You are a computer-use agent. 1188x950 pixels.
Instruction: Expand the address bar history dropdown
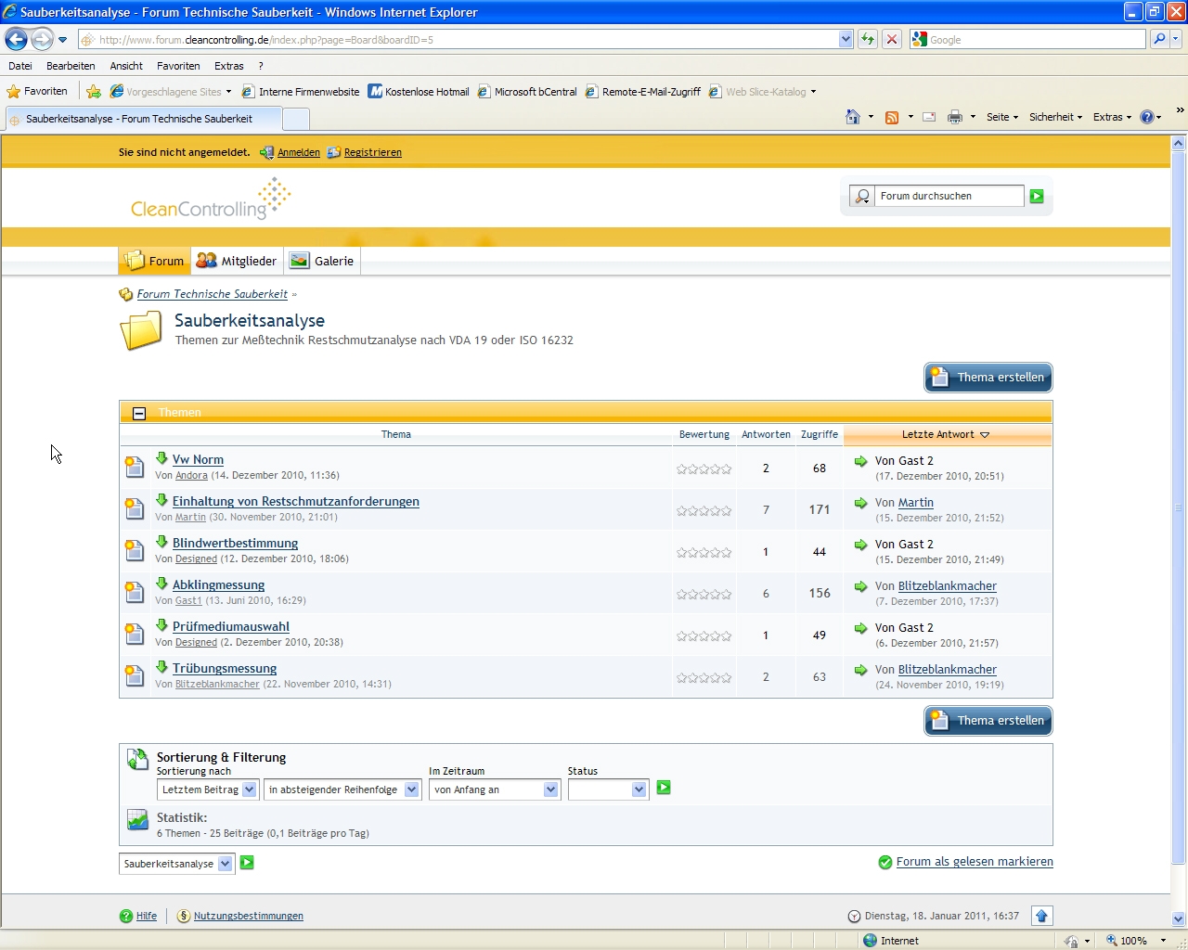point(846,39)
